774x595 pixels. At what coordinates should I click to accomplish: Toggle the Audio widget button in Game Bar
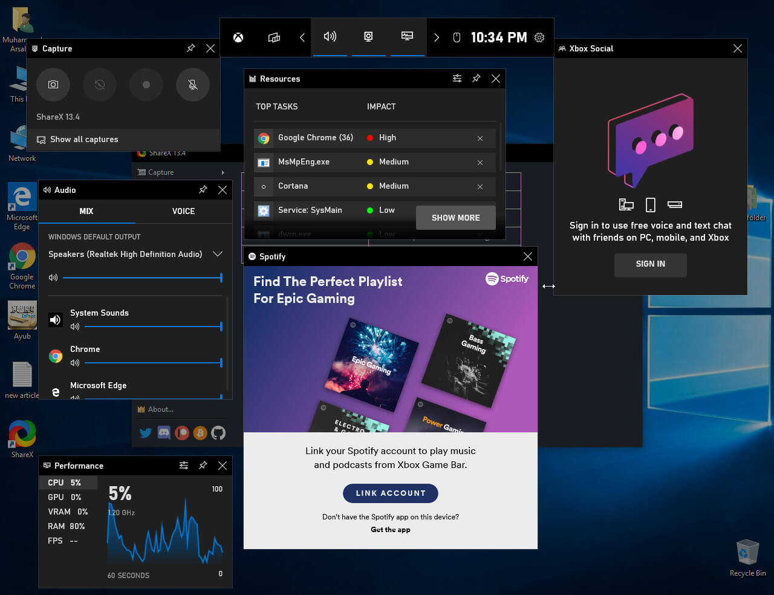tap(330, 37)
